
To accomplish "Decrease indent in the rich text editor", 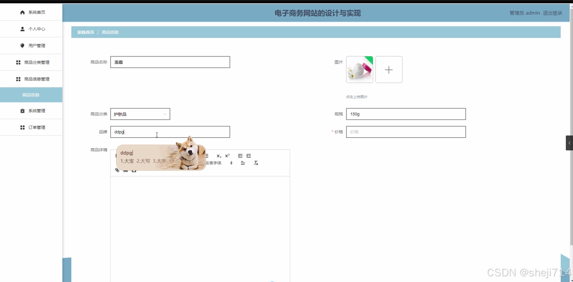I will tap(240, 156).
